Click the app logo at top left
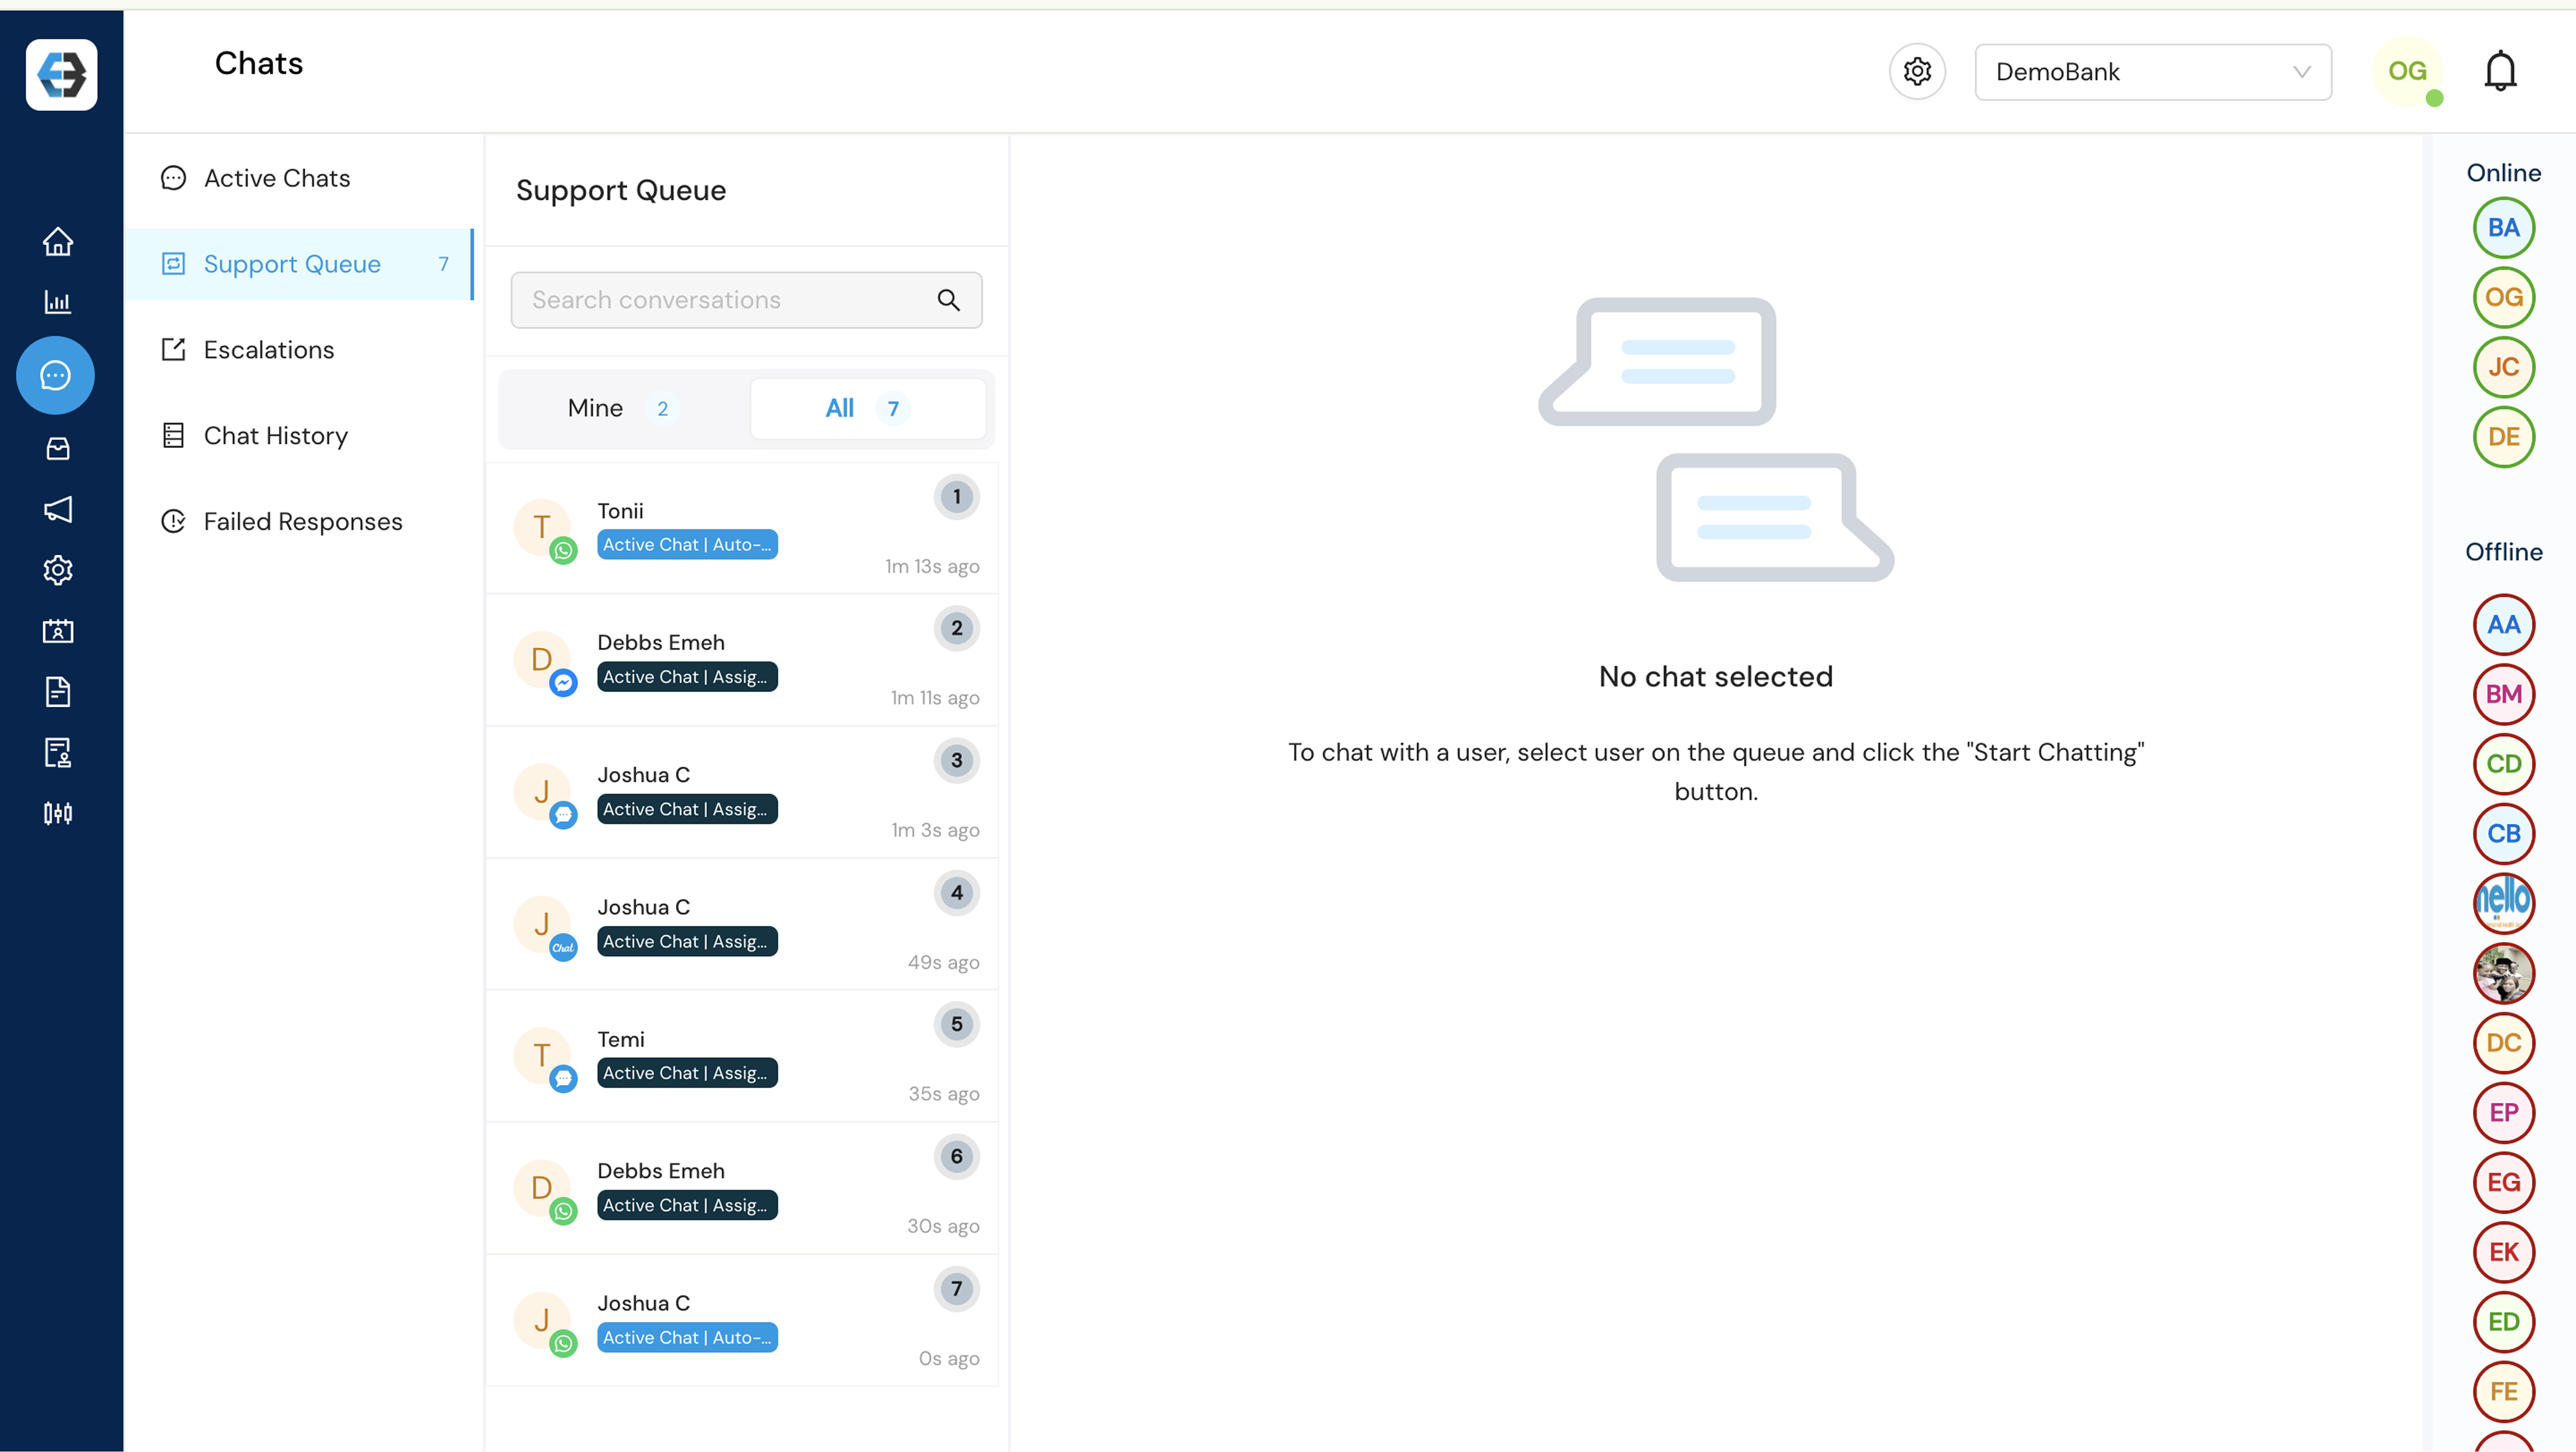Screen dimensions: 2576x1452 pos(62,75)
